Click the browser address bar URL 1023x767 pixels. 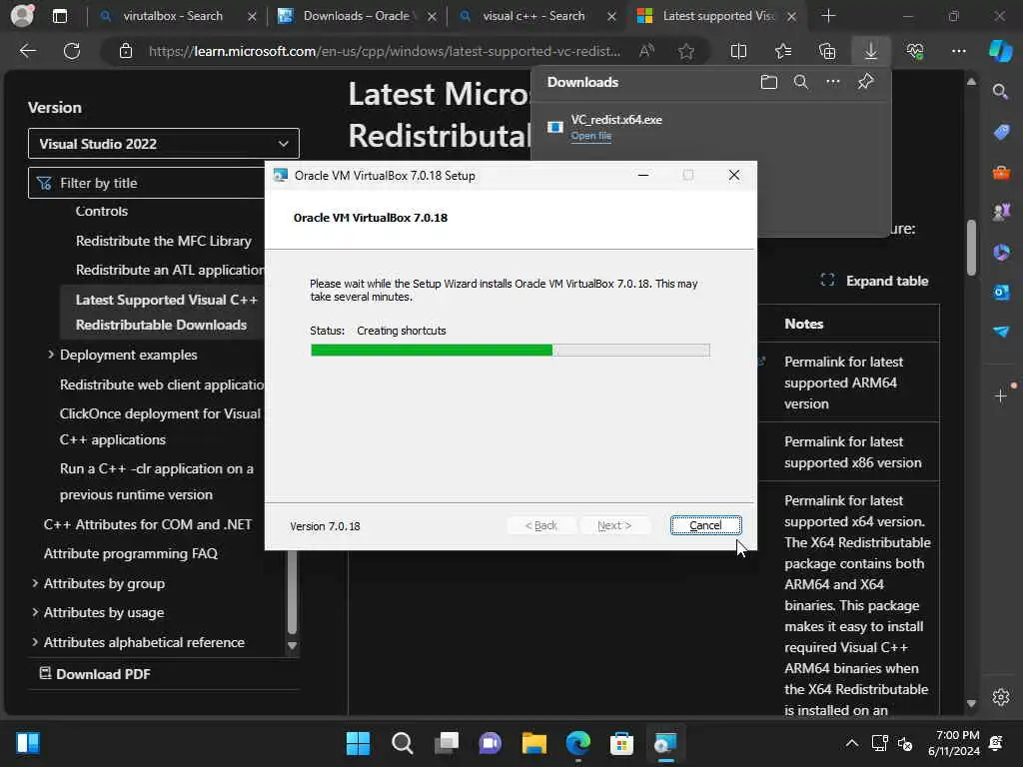(x=385, y=51)
